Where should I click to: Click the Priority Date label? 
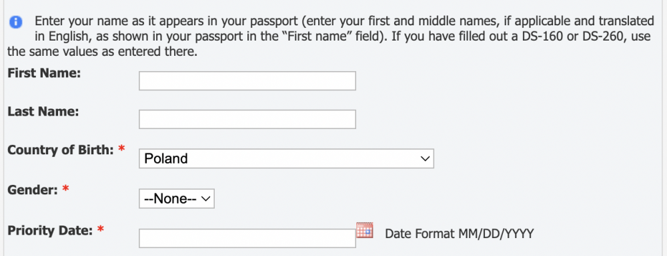coord(50,231)
